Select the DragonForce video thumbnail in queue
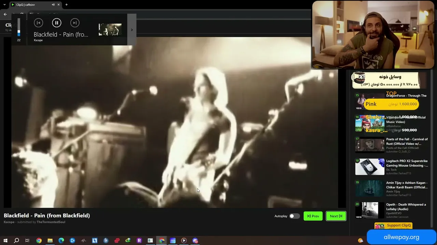Image resolution: width=437 pixels, height=245 pixels. point(370,101)
